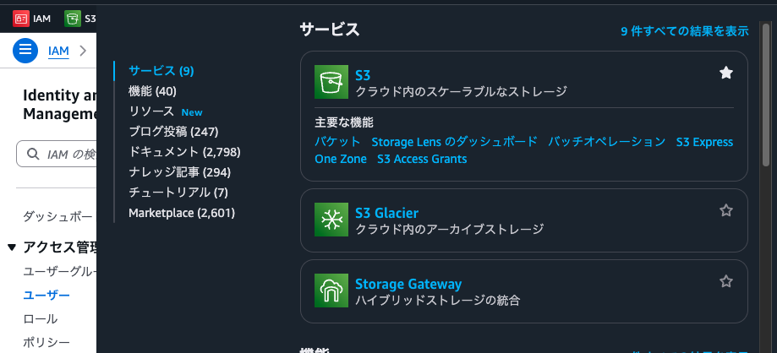Click the S3 bucket service icon
This screenshot has height=353, width=777.
coord(331,82)
